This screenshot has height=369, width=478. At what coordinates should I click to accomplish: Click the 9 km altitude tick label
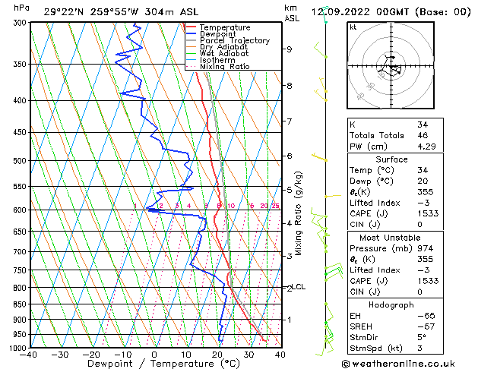[x=289, y=49]
